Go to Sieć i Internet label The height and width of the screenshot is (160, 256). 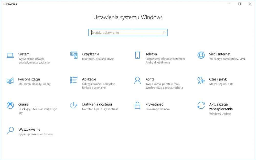click(x=220, y=54)
